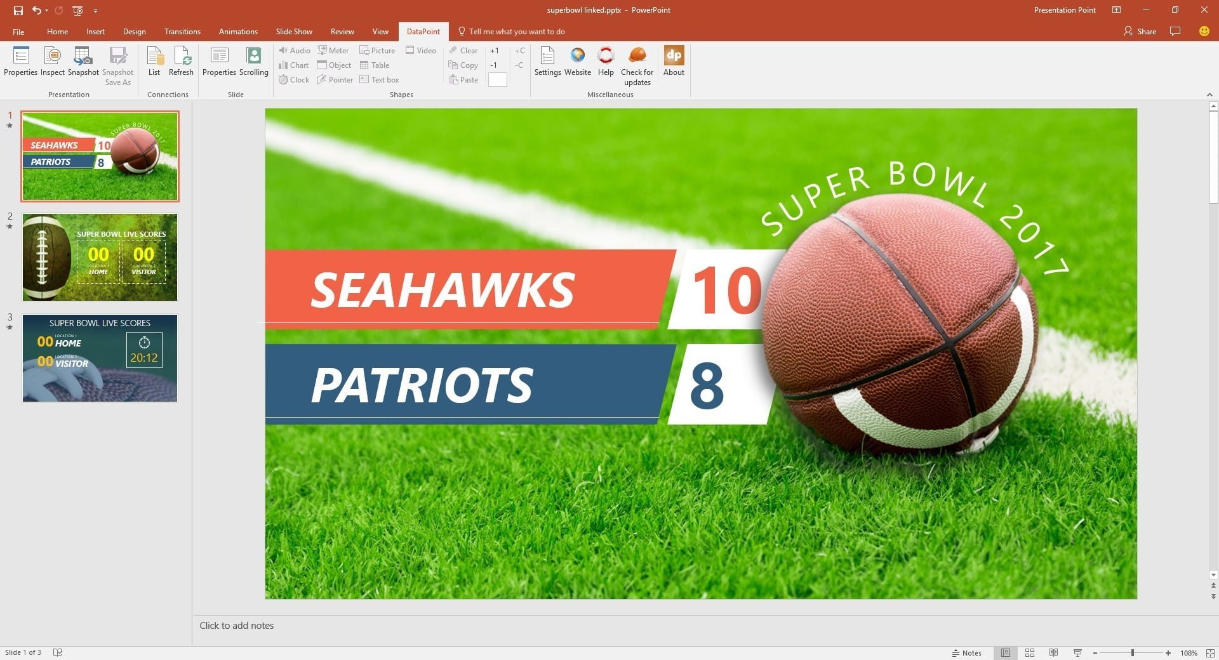Viewport: 1219px width, 660px height.
Task: Open the Comments pane icon
Action: point(1175,31)
